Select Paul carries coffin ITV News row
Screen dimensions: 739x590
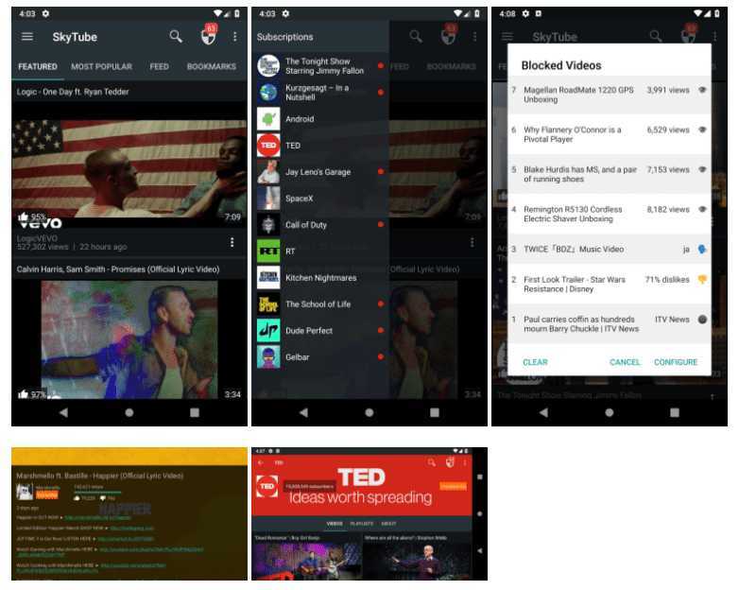[609, 324]
